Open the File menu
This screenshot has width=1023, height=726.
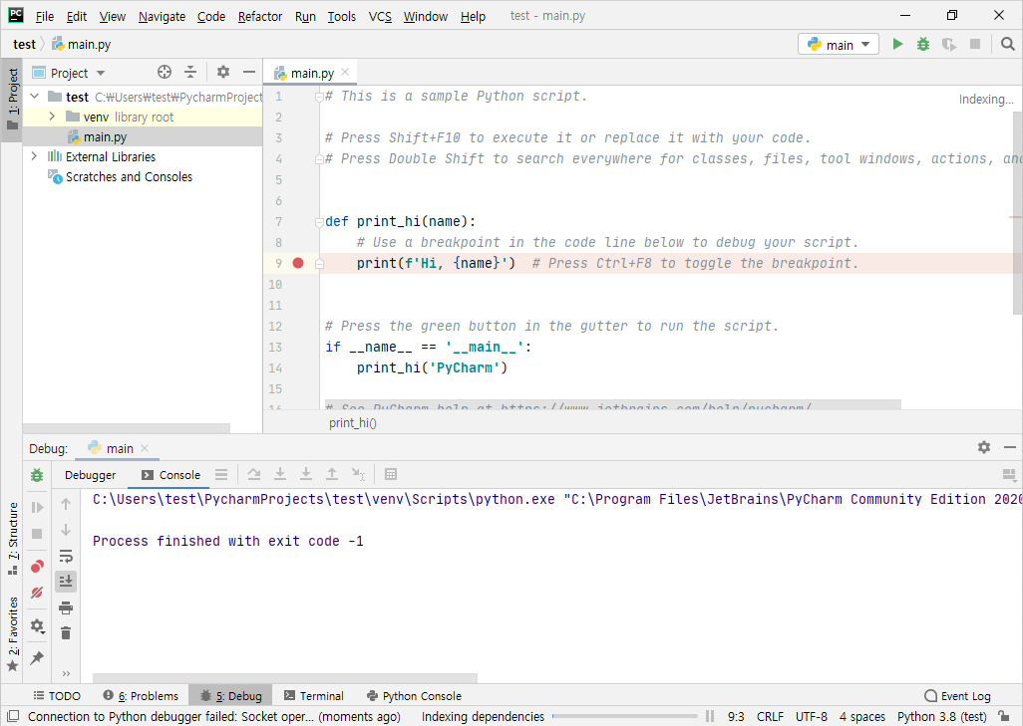[44, 16]
